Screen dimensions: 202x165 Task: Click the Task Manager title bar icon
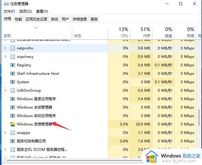pyautogui.click(x=6, y=4)
